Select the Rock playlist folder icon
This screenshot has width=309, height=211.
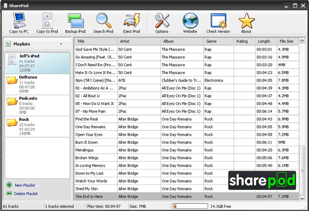12,122
